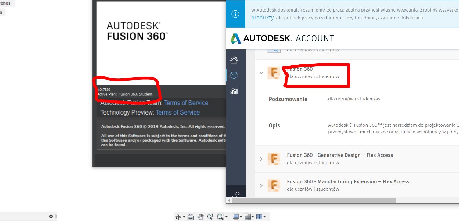The height and width of the screenshot is (222, 459).
Task: Choose the Zoom magnifier tool
Action: [x=210, y=217]
